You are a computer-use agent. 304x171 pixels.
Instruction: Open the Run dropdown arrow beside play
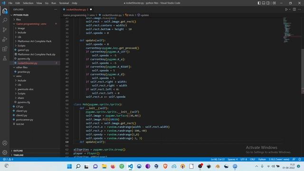(290, 9)
